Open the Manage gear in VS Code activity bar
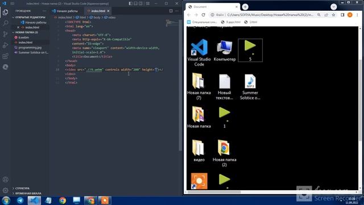The height and width of the screenshot is (205, 364). 5,190
